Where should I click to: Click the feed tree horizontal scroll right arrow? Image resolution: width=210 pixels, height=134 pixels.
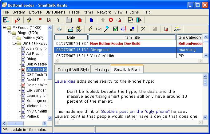point(44,123)
